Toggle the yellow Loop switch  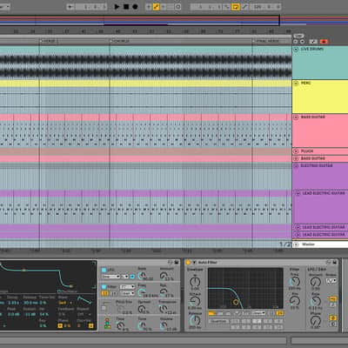(x=236, y=7)
